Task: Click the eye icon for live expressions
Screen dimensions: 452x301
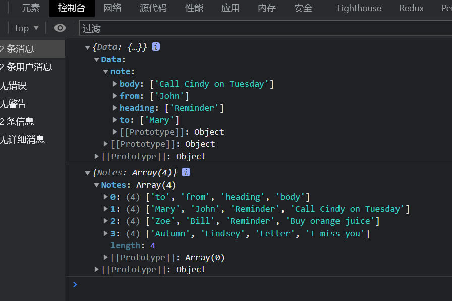Action: pos(60,28)
